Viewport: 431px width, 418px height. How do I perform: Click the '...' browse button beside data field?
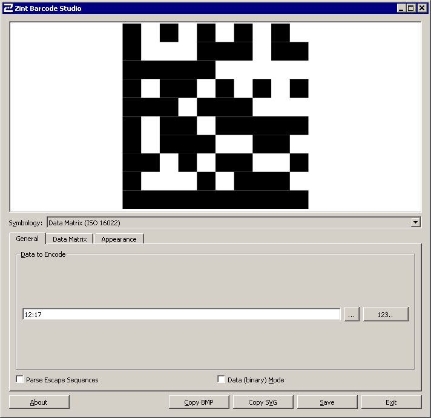pyautogui.click(x=352, y=314)
